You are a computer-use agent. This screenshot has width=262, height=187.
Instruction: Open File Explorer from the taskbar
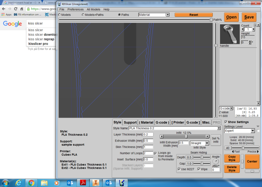click(44, 183)
